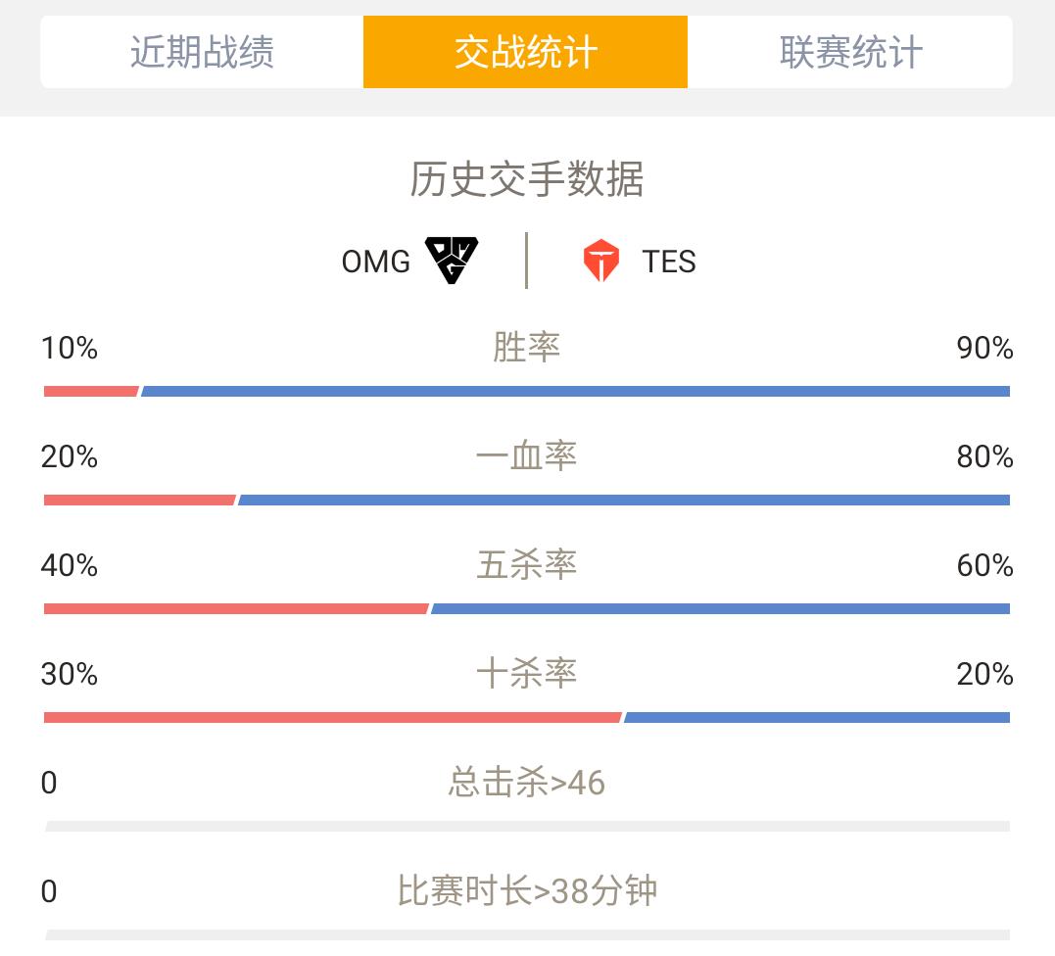The image size is (1055, 956).
Task: Switch to the 近期战绩 tab
Action: [x=202, y=52]
